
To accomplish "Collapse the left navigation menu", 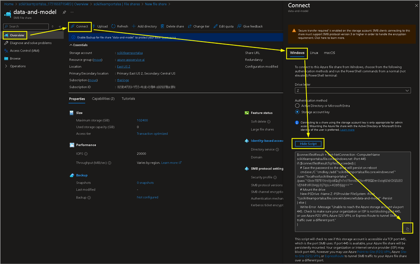I will pyautogui.click(x=60, y=26).
